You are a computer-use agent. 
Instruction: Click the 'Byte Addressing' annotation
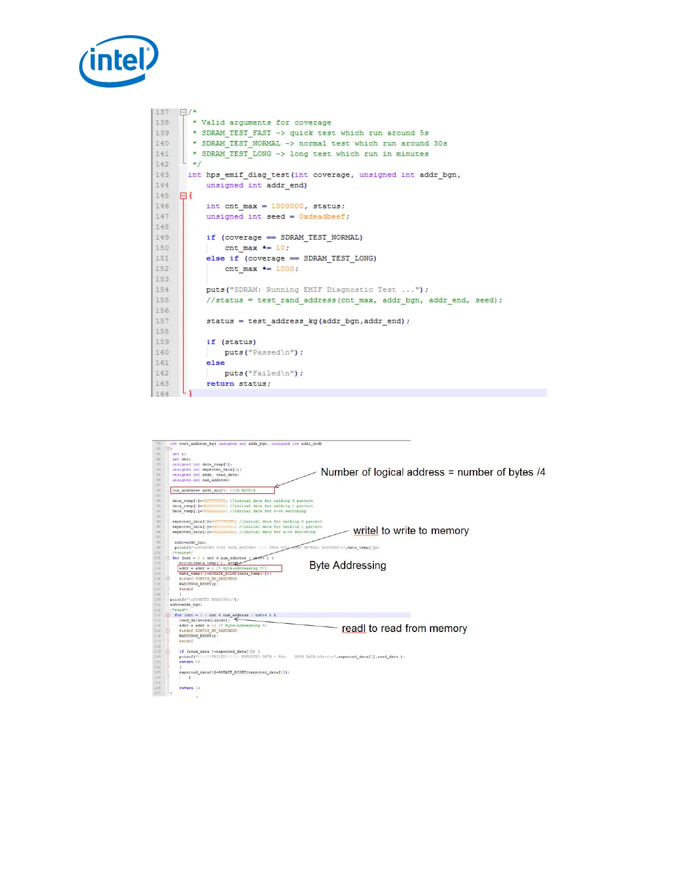click(x=347, y=565)
